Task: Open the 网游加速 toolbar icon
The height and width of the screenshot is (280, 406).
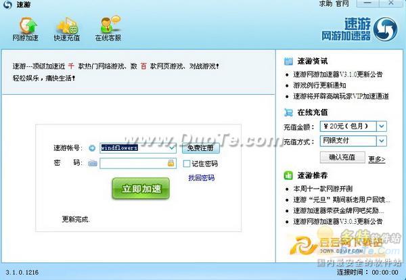Action: (x=26, y=29)
